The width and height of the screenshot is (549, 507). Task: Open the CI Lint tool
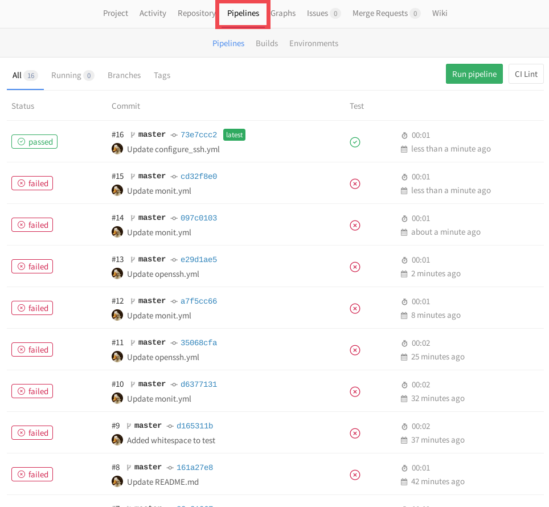click(526, 73)
